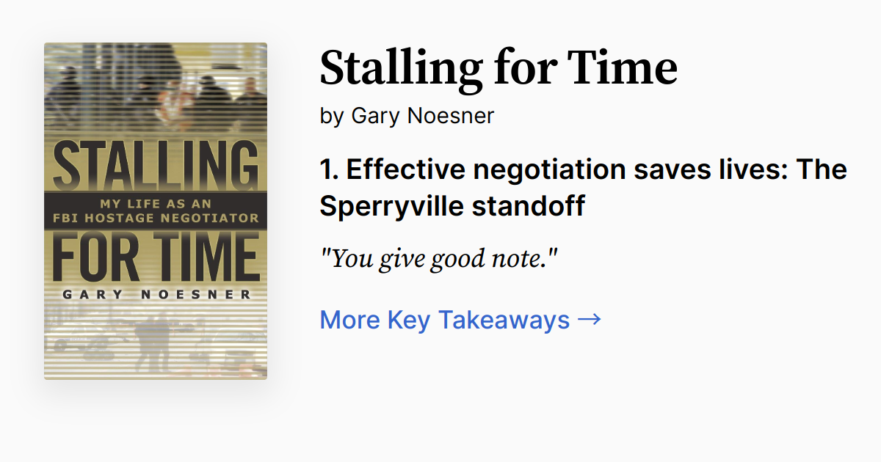Click the Sperryville standoff heading line
The height and width of the screenshot is (462, 881).
pyautogui.click(x=452, y=207)
